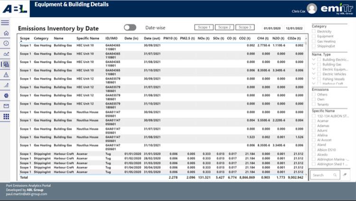Check the Tenants emissions checkbox
Viewport: 356px width, 201px height.
click(x=314, y=104)
